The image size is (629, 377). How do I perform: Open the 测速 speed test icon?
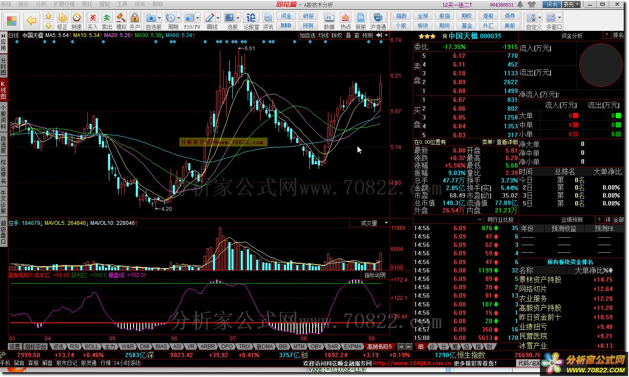77,20
